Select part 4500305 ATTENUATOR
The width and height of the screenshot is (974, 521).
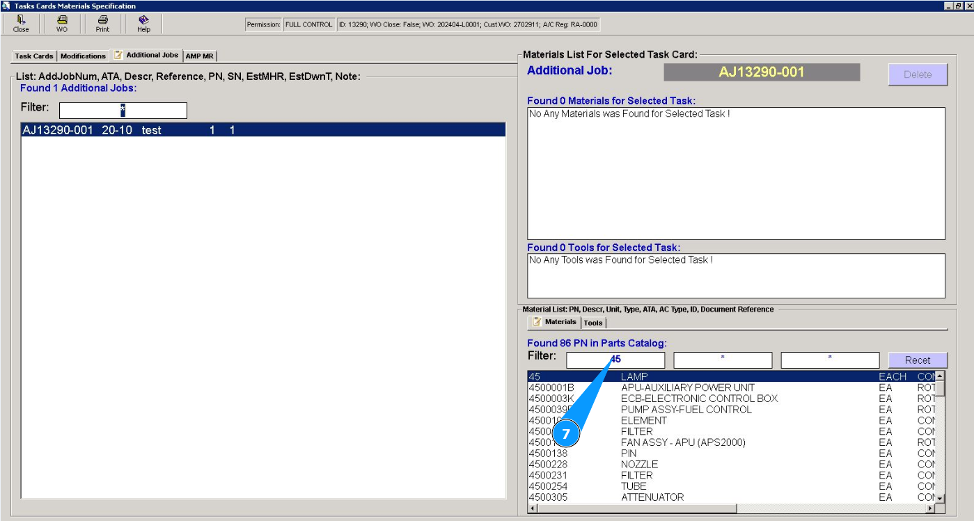[x=731, y=497]
